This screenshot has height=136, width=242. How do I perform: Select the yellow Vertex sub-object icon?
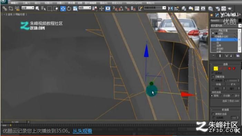pos(216,69)
